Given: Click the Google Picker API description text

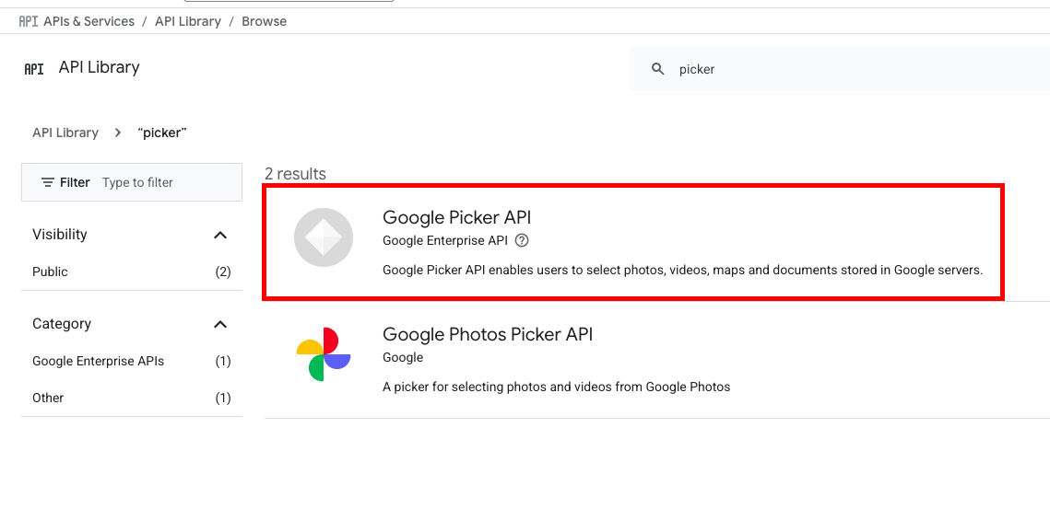Looking at the screenshot, I should click(682, 271).
